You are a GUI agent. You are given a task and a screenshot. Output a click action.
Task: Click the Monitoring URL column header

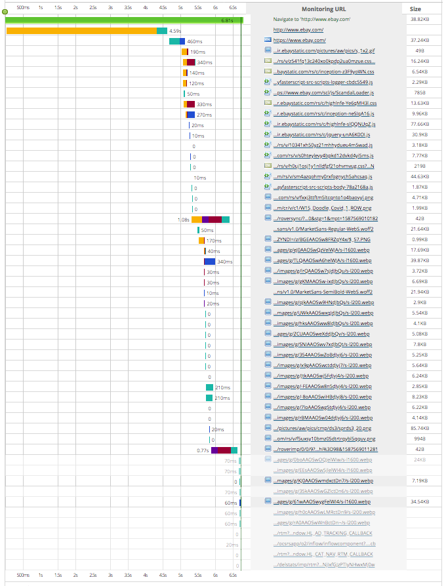[324, 9]
